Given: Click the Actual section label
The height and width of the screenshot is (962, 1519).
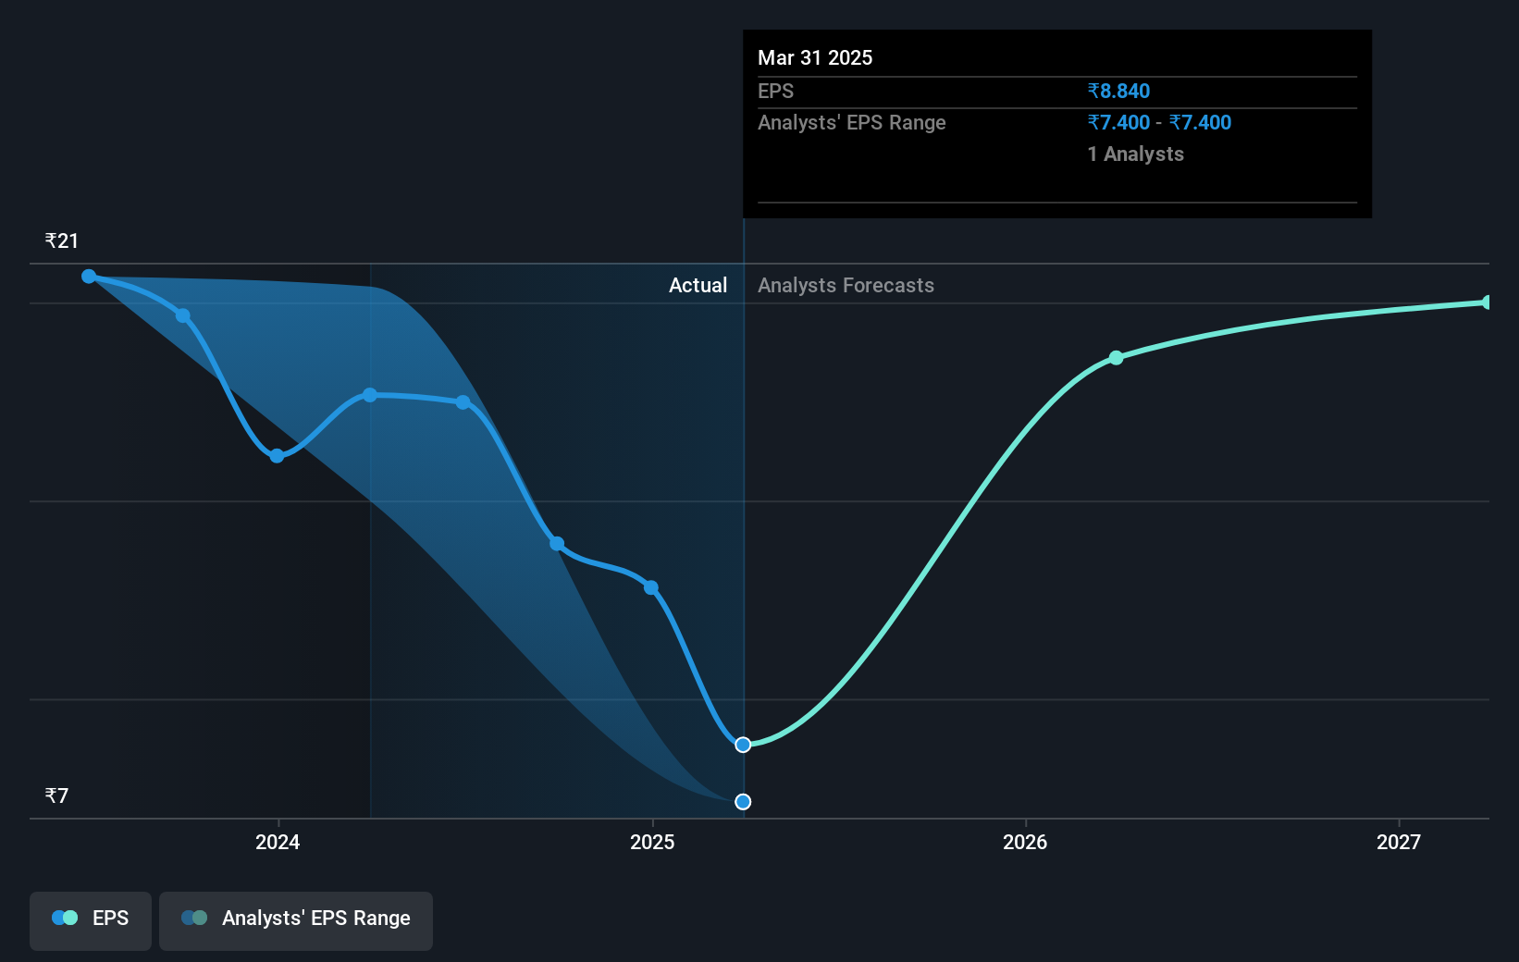Looking at the screenshot, I should (698, 286).
